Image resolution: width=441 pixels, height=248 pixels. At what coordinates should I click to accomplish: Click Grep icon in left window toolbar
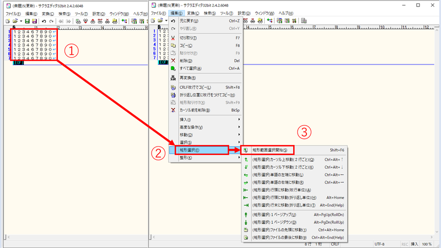pyautogui.click(x=115, y=21)
